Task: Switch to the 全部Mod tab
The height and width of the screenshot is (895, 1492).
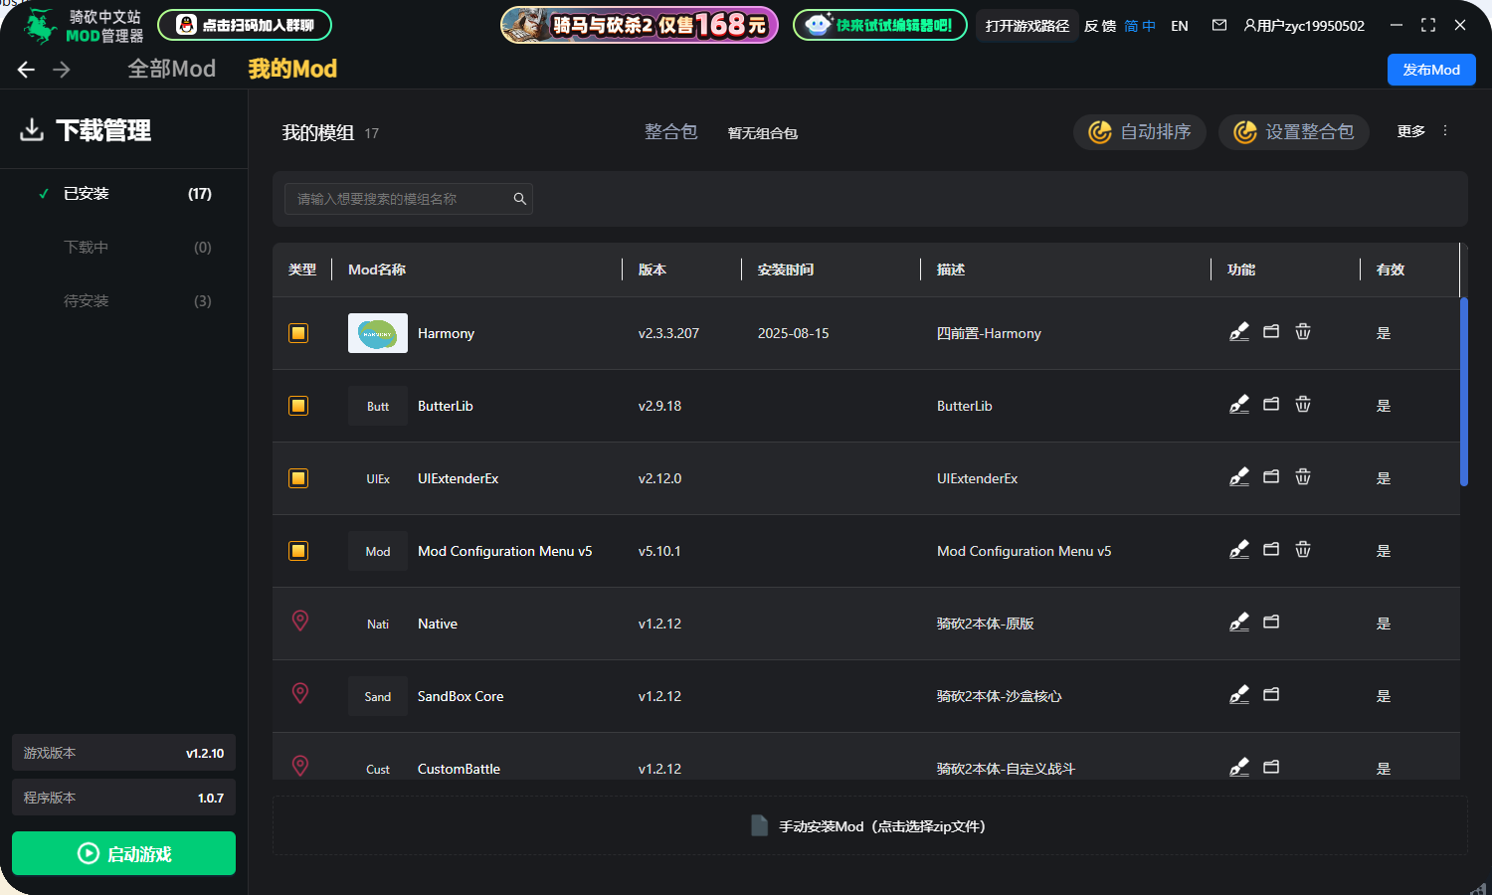Action: point(172,69)
